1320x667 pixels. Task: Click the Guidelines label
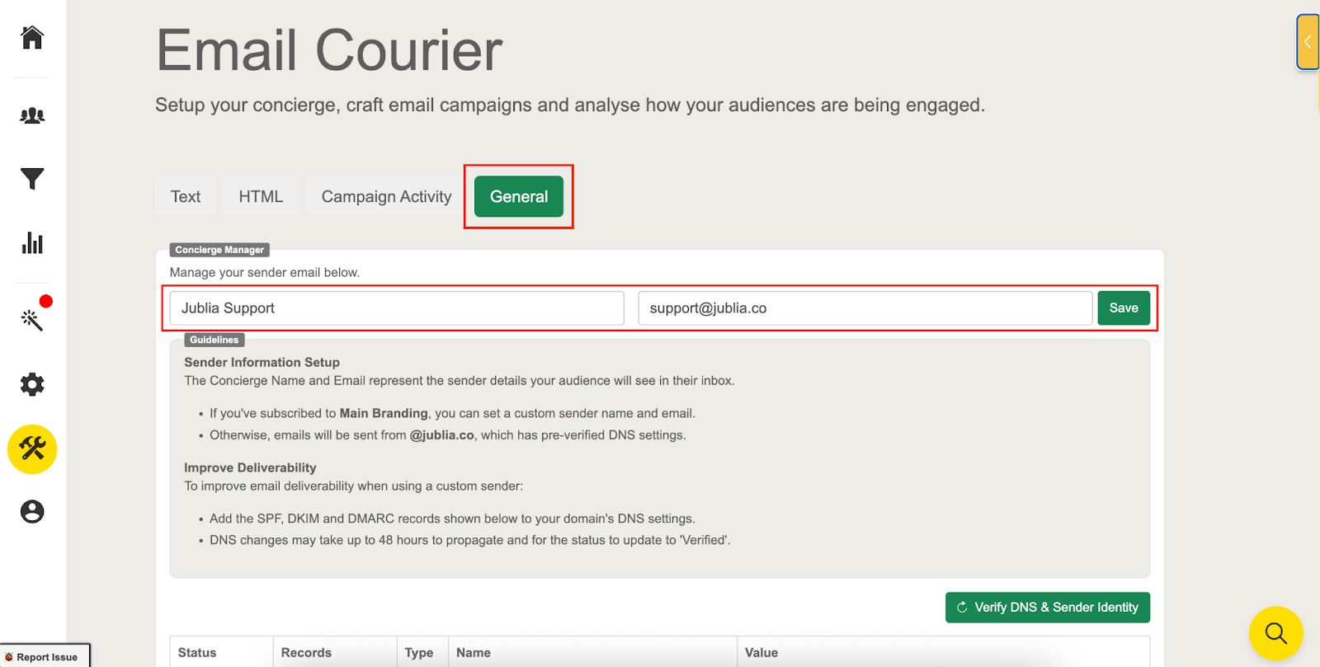coord(214,340)
